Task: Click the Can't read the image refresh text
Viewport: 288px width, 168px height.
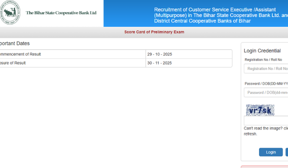Action: 266,131
